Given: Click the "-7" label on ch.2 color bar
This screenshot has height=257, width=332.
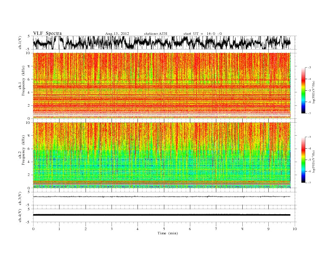Looking at the screenshot, I should (309, 183).
